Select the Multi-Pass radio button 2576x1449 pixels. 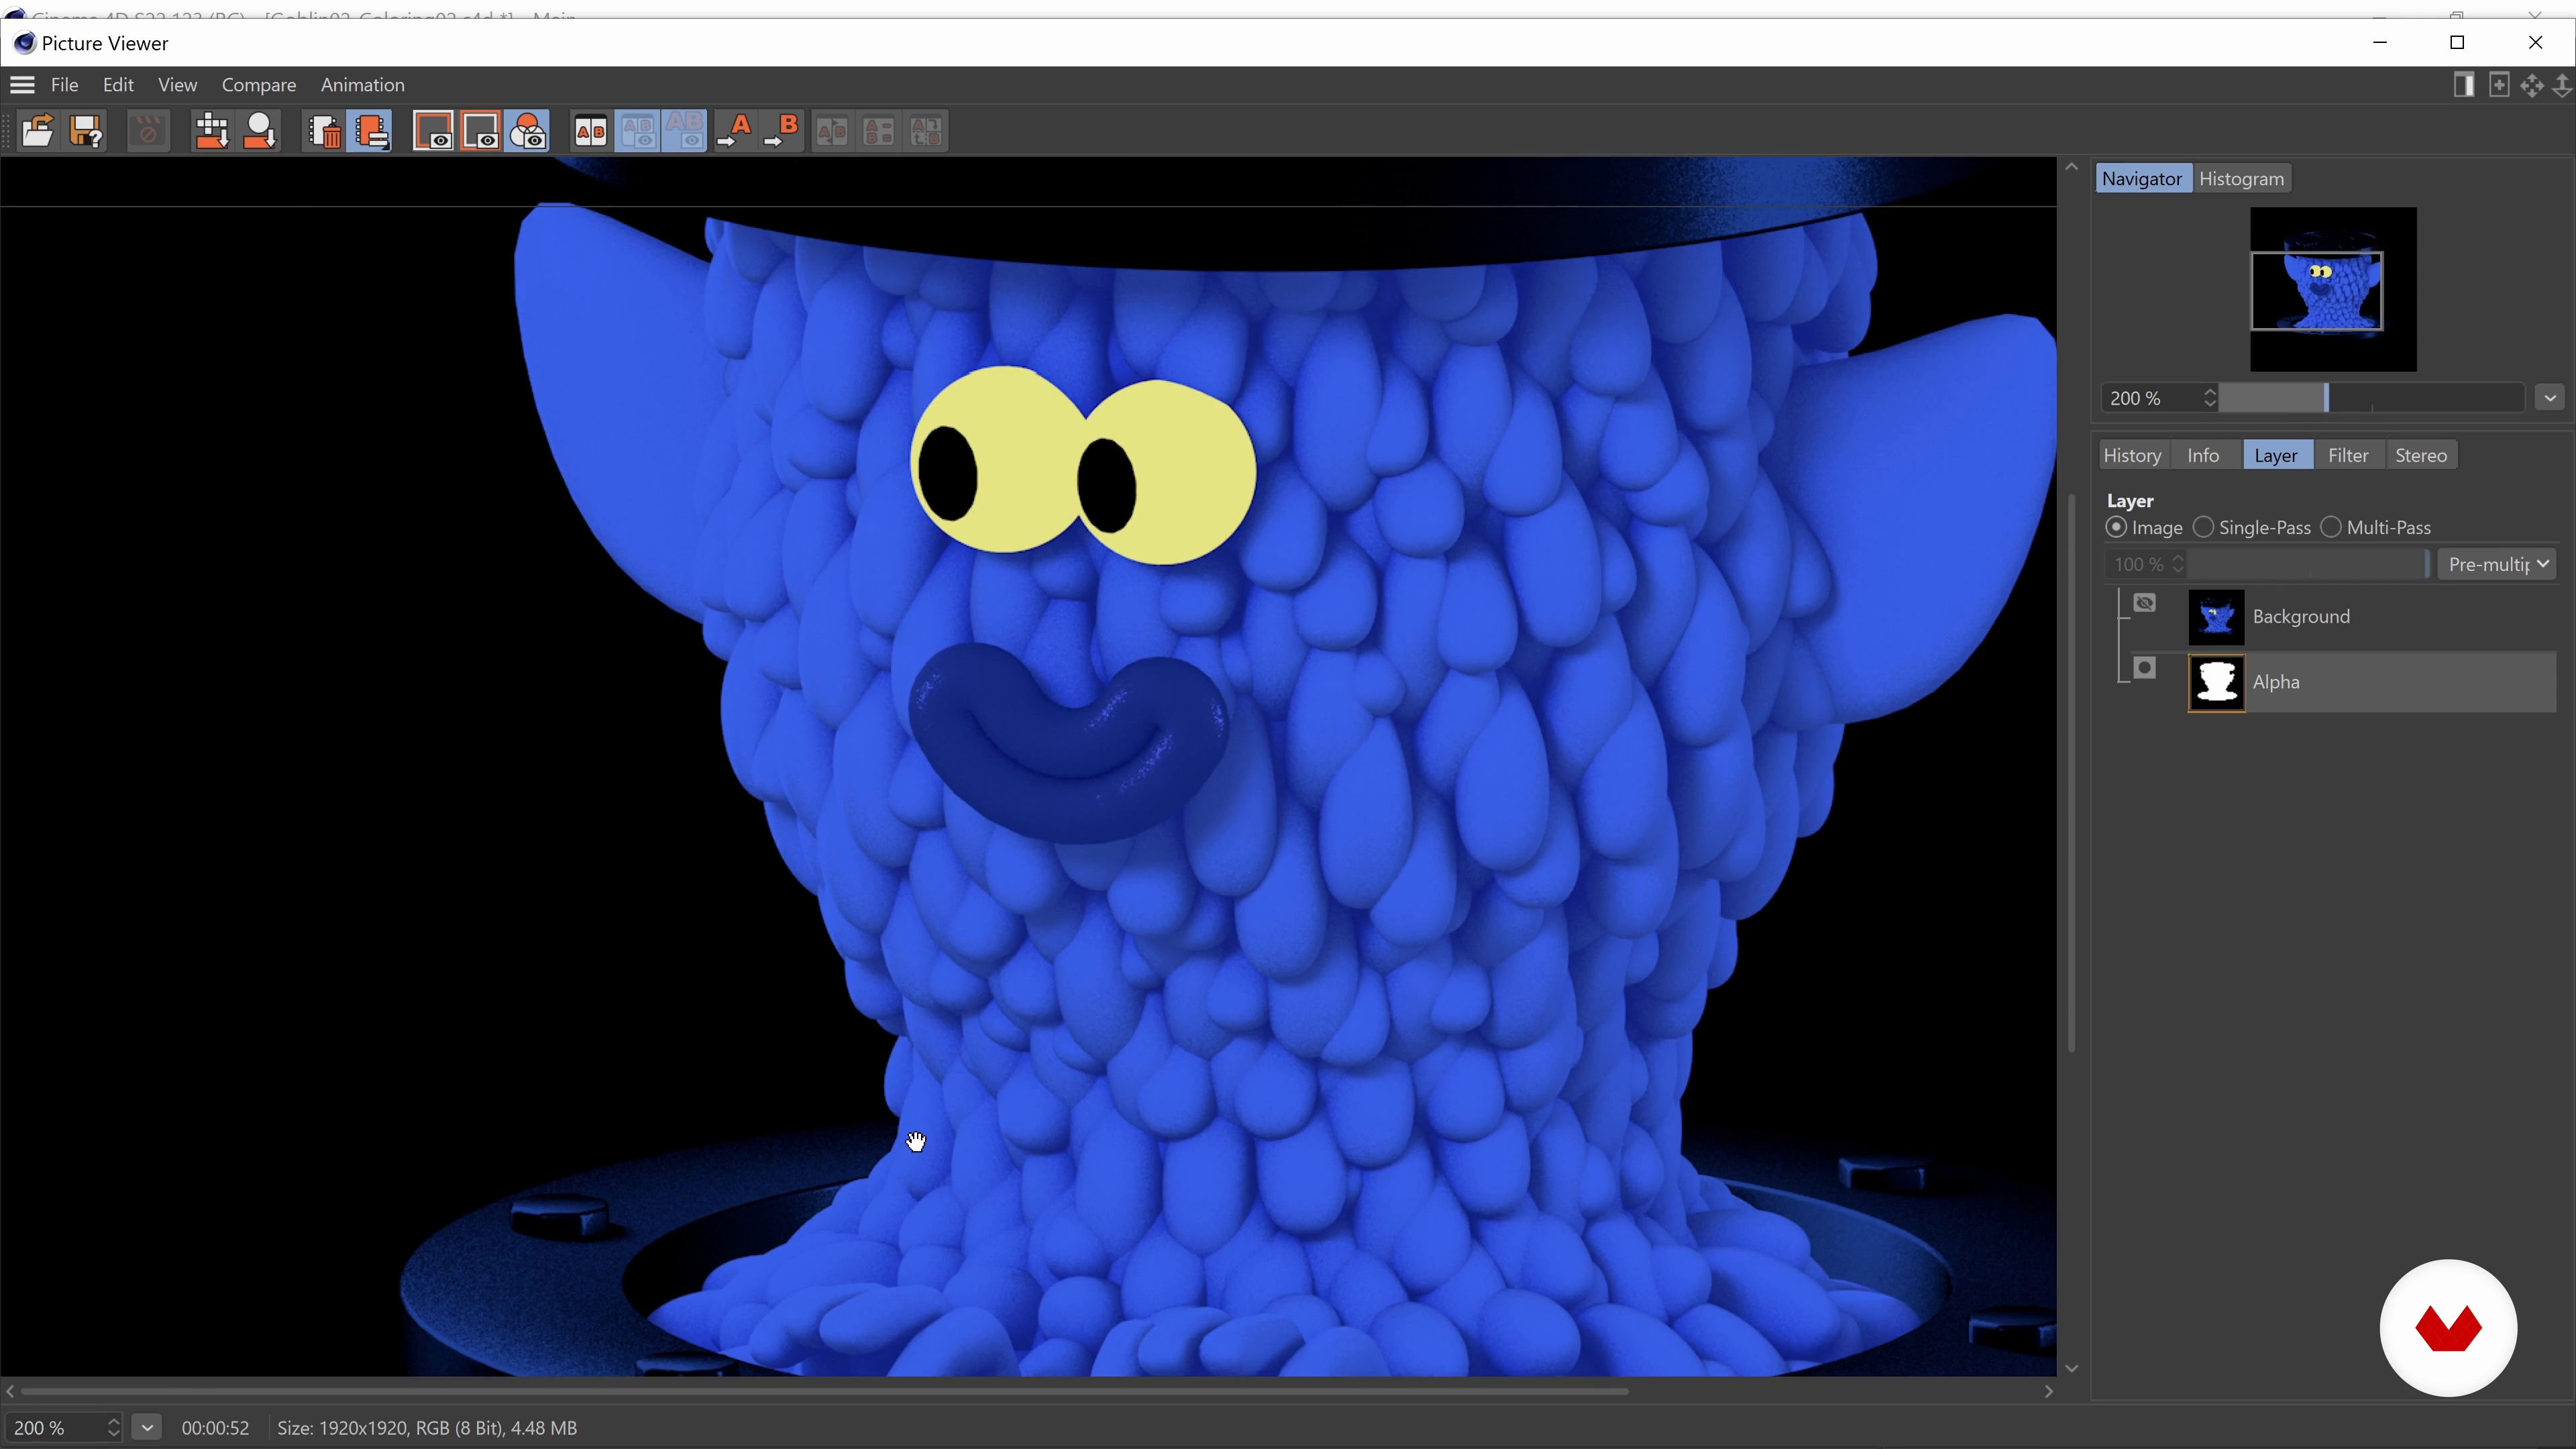pyautogui.click(x=2331, y=527)
